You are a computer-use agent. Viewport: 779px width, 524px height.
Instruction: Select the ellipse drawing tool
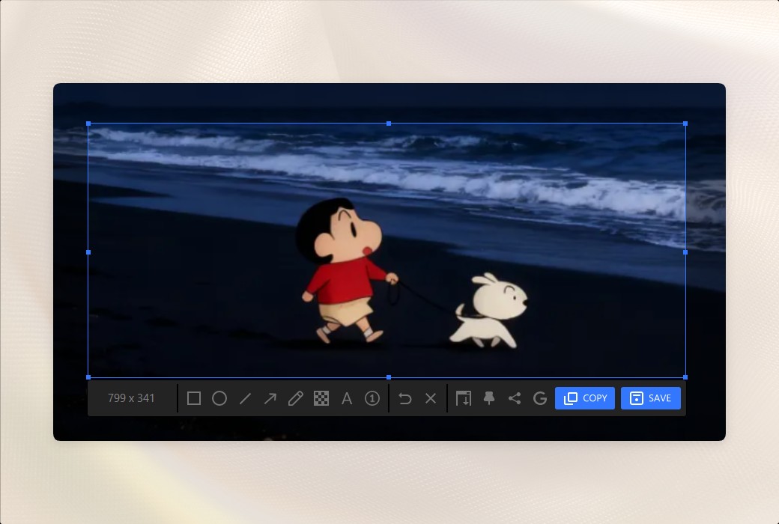(x=219, y=398)
